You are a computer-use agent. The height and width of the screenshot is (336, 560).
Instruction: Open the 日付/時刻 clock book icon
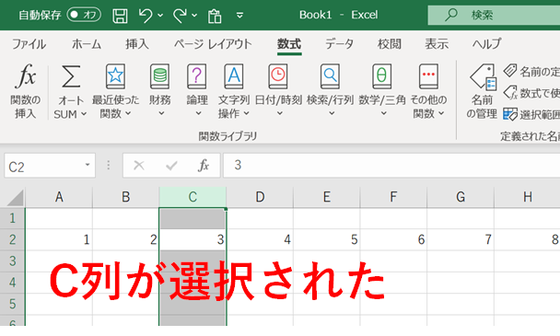pos(278,76)
